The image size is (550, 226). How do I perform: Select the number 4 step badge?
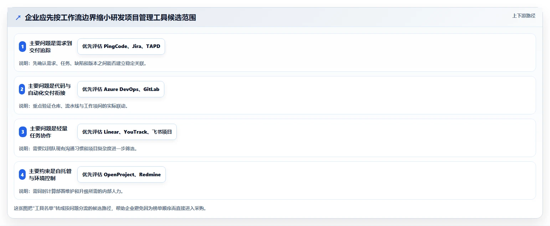pos(22,174)
